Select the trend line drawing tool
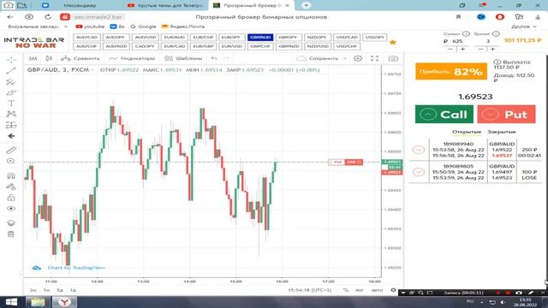This screenshot has width=548, height=308. (11, 71)
